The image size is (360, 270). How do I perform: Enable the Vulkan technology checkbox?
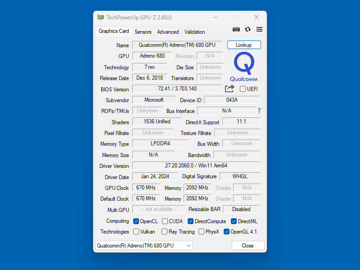136,231
